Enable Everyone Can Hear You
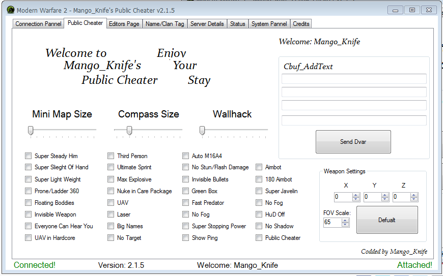This screenshot has width=443, height=276. coord(28,226)
